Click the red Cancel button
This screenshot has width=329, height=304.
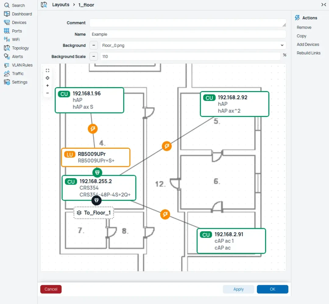point(51,289)
